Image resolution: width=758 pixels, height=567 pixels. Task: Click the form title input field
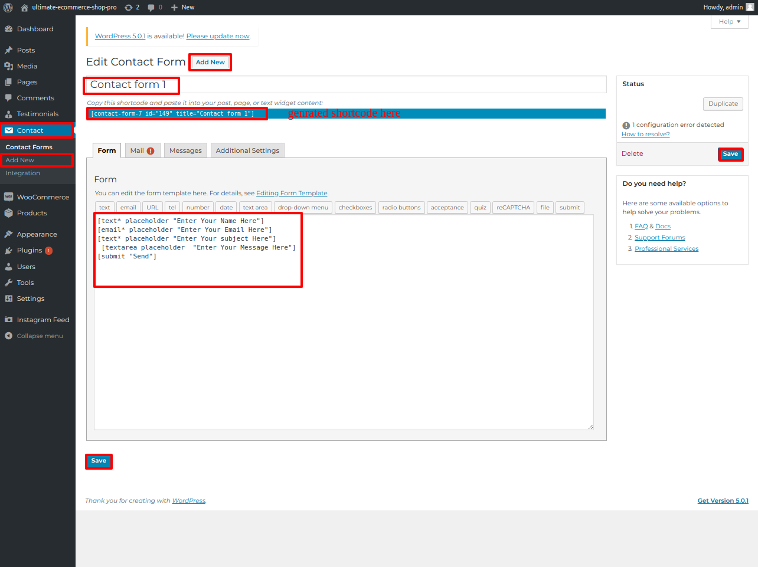(x=347, y=84)
